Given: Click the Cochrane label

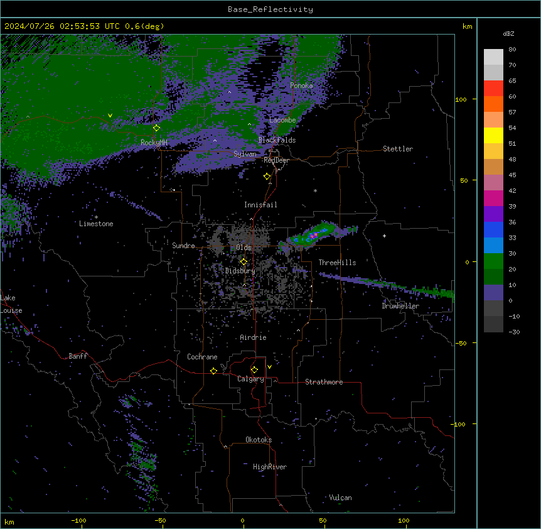Looking at the screenshot, I should (202, 357).
